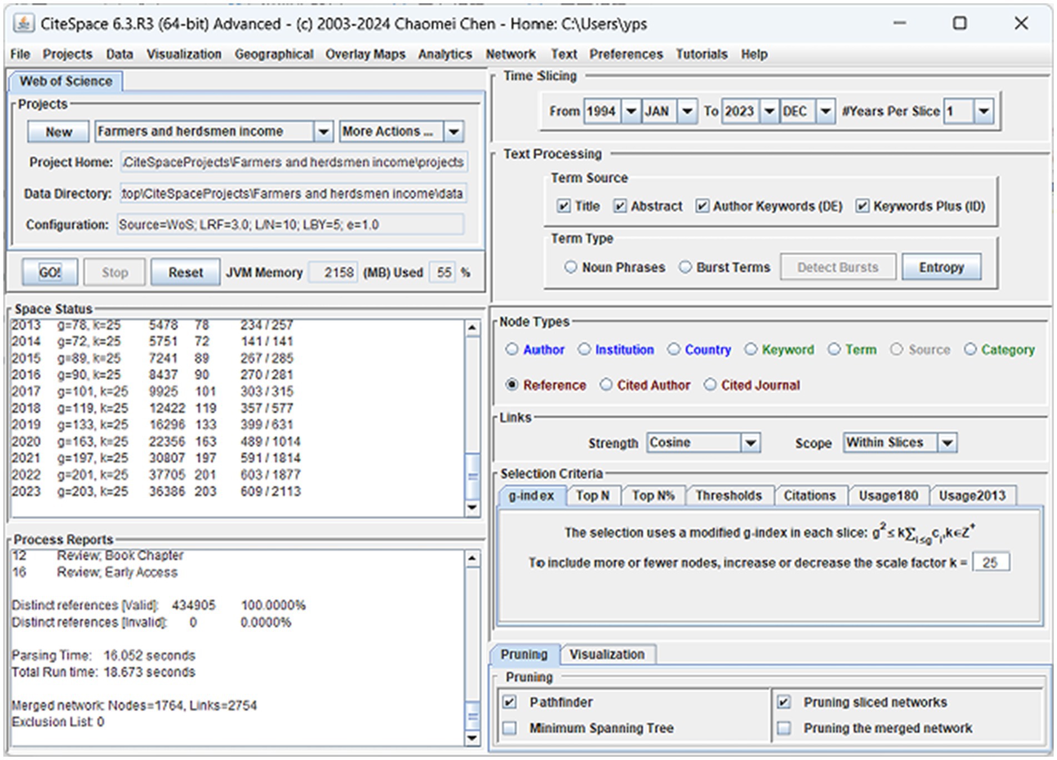Select the Term node type
The height and width of the screenshot is (760, 1057).
click(x=834, y=350)
